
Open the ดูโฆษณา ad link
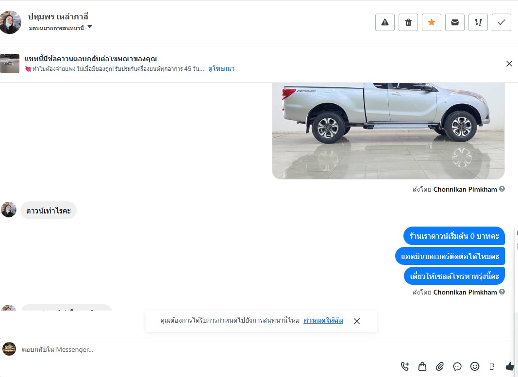point(221,69)
